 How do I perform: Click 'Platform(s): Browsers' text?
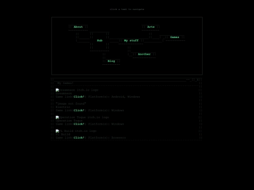(x=107, y=137)
